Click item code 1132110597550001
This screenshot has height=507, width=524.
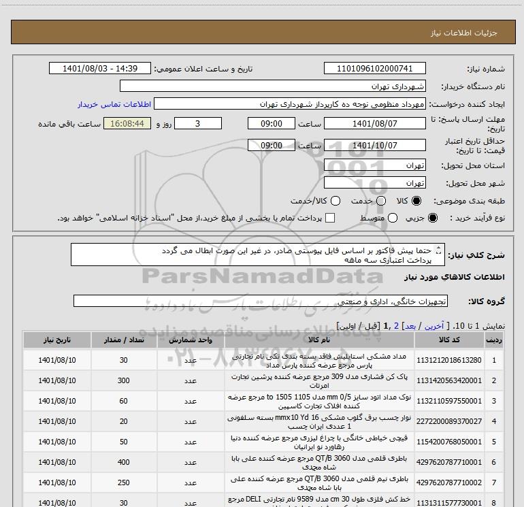[x=449, y=401]
